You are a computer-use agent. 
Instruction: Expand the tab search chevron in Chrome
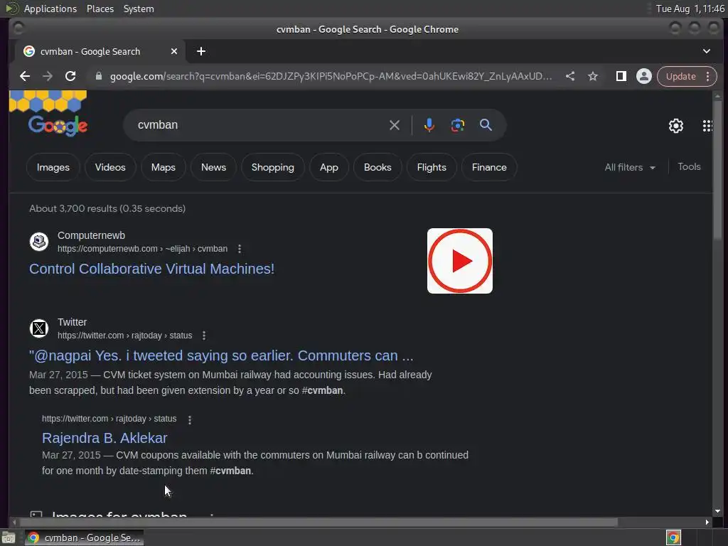click(706, 51)
